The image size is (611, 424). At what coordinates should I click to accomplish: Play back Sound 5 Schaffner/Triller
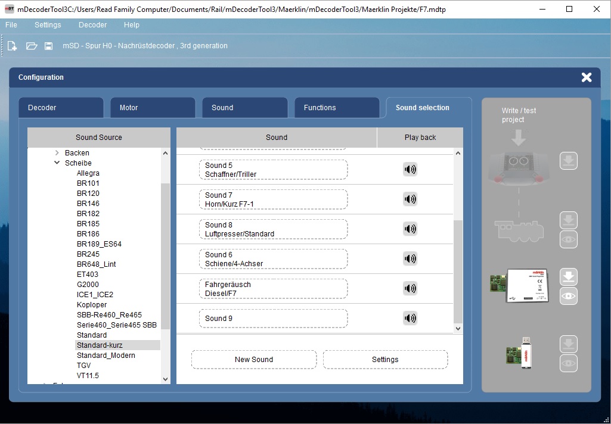(410, 169)
